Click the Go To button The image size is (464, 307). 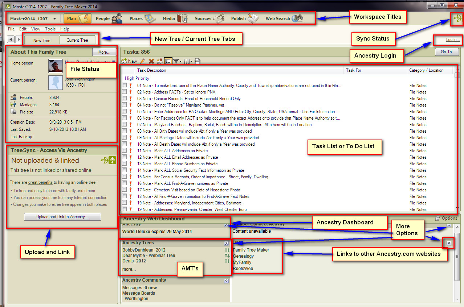[x=446, y=52]
